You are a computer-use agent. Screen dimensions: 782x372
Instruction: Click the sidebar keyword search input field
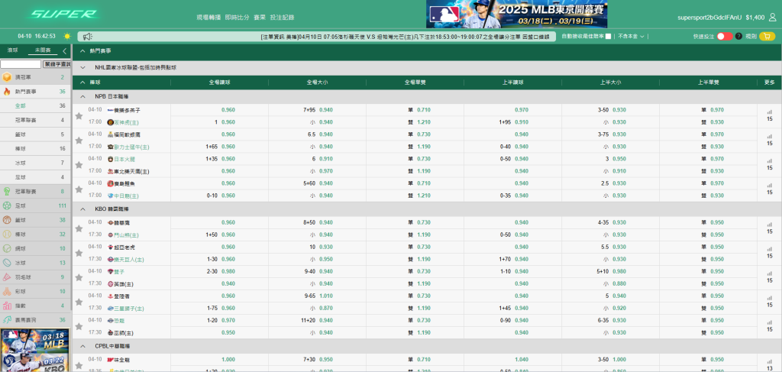click(x=21, y=64)
